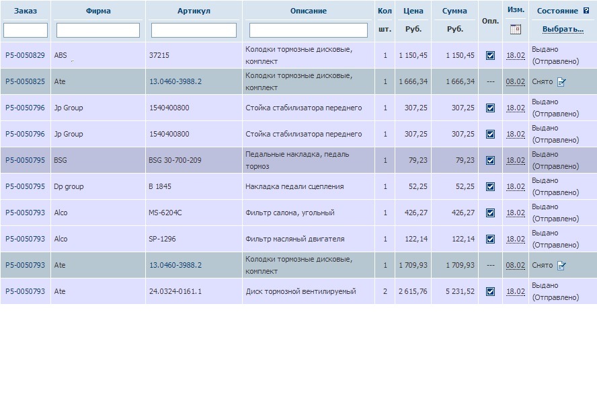Open the Выбрать... state selector

point(563,29)
